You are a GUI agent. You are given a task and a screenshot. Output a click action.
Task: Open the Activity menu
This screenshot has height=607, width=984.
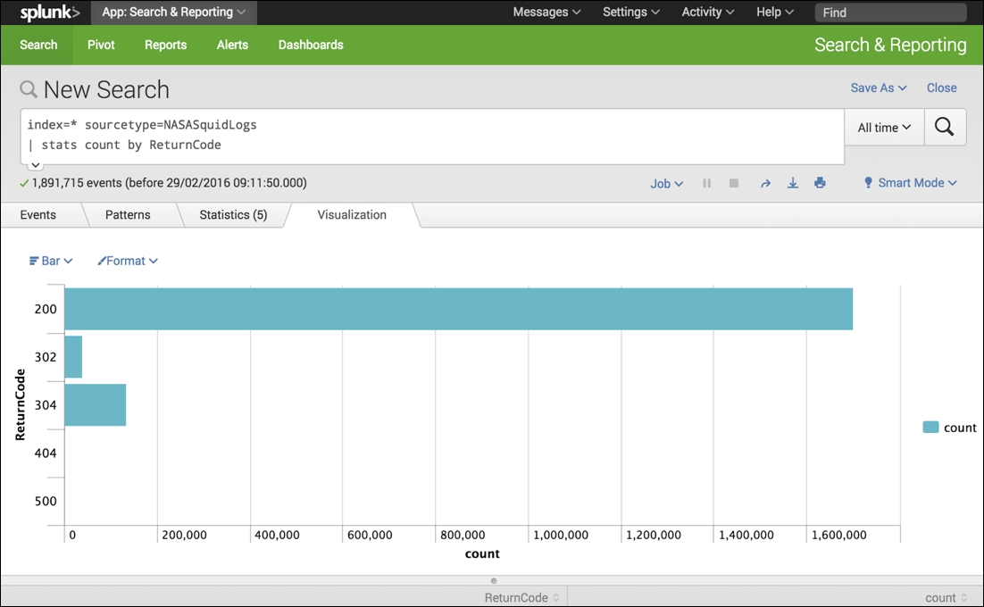tap(708, 12)
